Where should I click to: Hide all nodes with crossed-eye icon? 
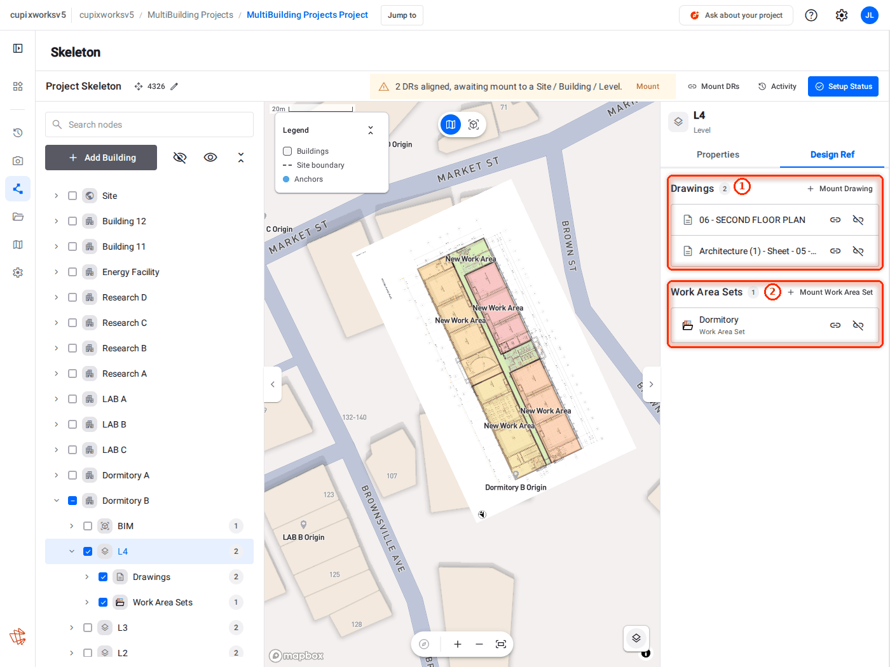[180, 158]
